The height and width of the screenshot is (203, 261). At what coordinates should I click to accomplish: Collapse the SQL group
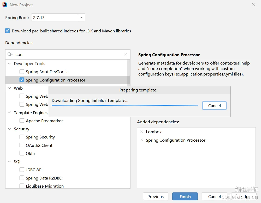(x=9, y=161)
